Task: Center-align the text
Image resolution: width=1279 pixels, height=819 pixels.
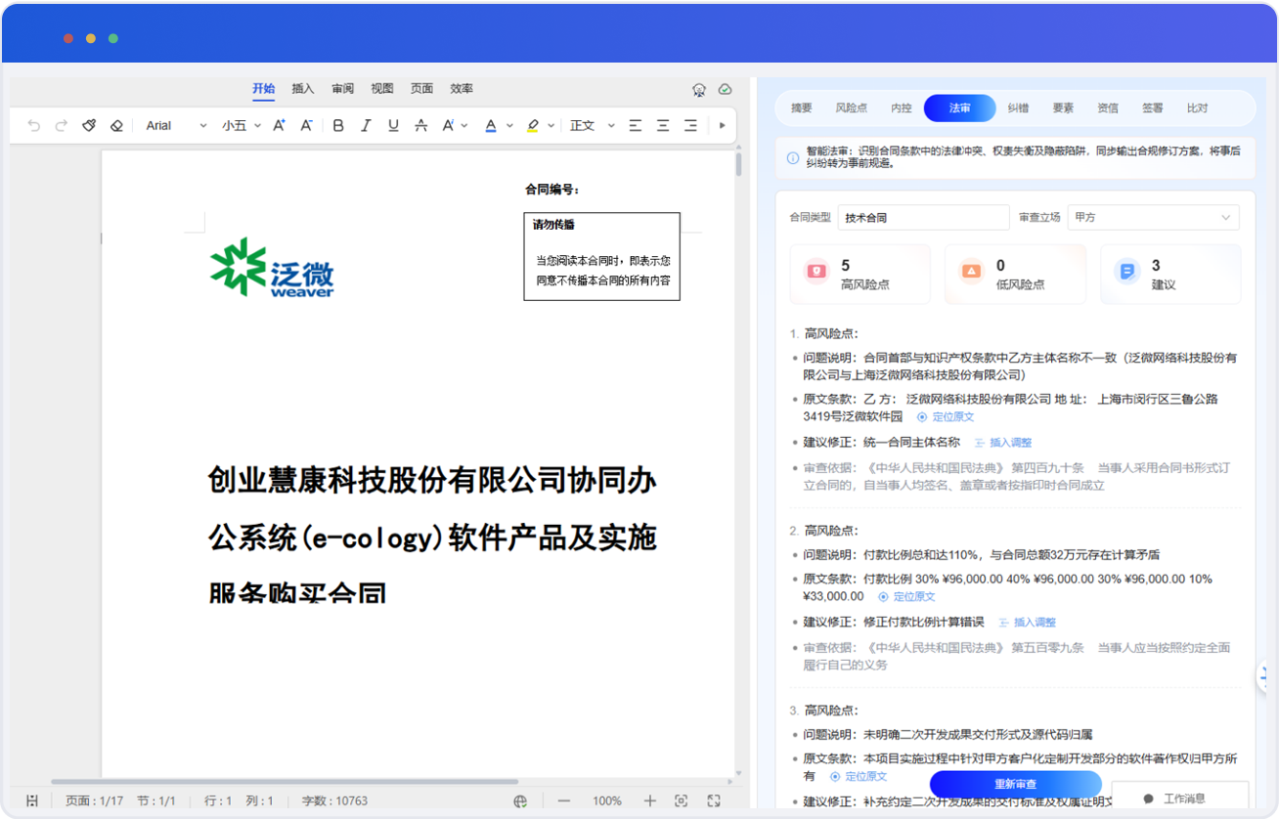Action: coord(663,125)
